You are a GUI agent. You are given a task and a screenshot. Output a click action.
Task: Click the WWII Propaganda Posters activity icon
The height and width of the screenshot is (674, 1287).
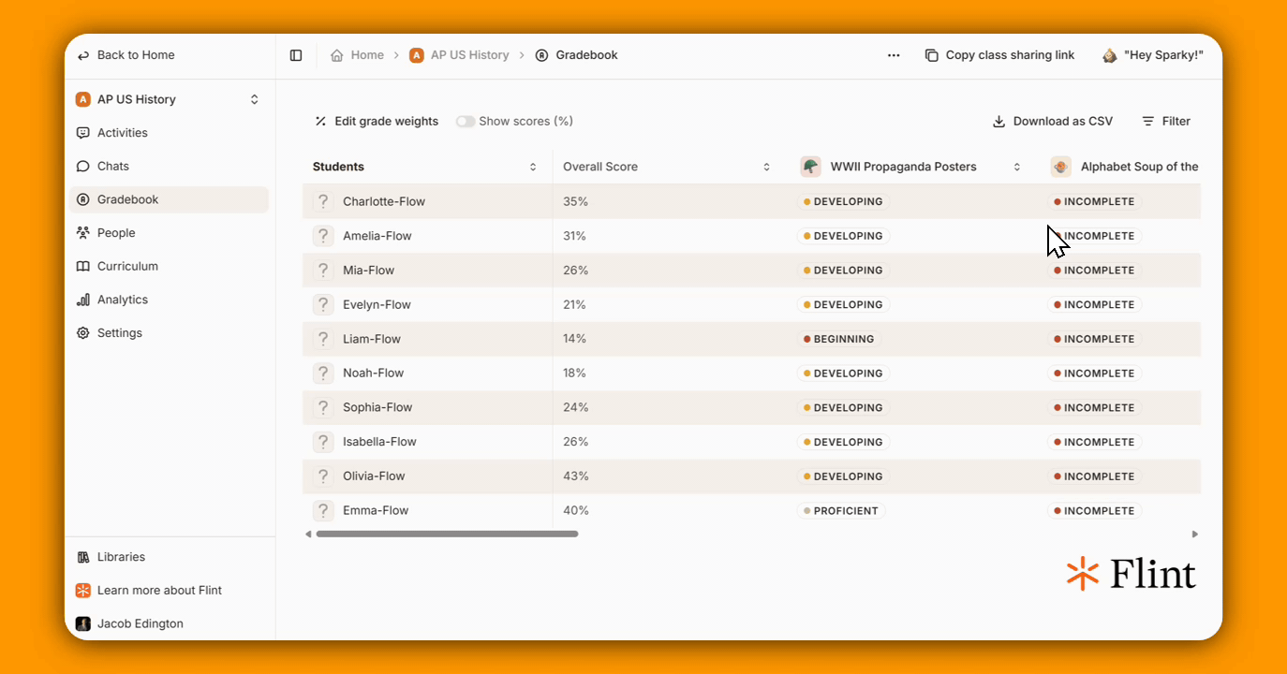tap(810, 167)
